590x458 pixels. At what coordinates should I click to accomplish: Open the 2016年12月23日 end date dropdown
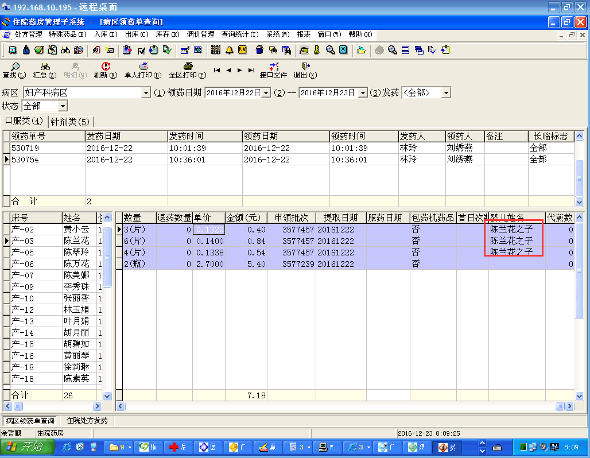point(363,92)
